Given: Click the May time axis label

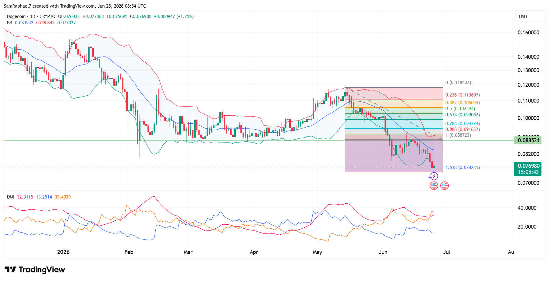Looking at the screenshot, I should click(x=317, y=252).
